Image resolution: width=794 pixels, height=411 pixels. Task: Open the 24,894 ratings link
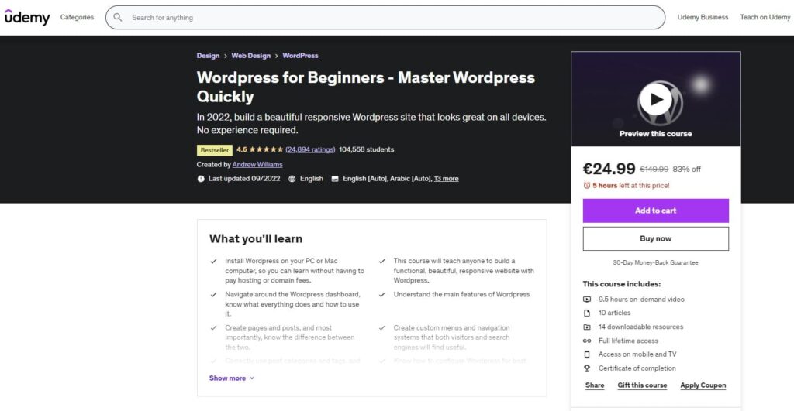coord(310,149)
